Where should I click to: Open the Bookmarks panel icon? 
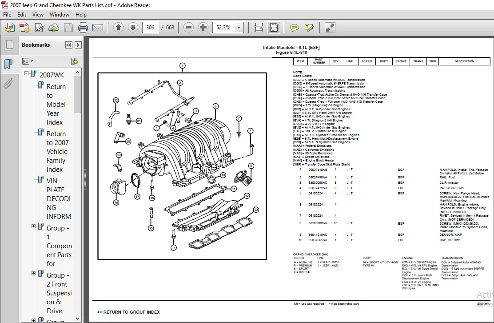pyautogui.click(x=9, y=65)
